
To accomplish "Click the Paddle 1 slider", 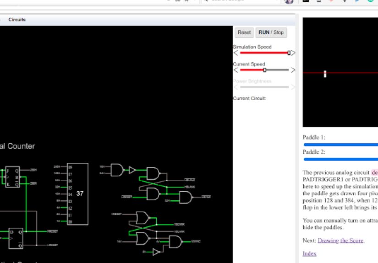I will pos(340,145).
